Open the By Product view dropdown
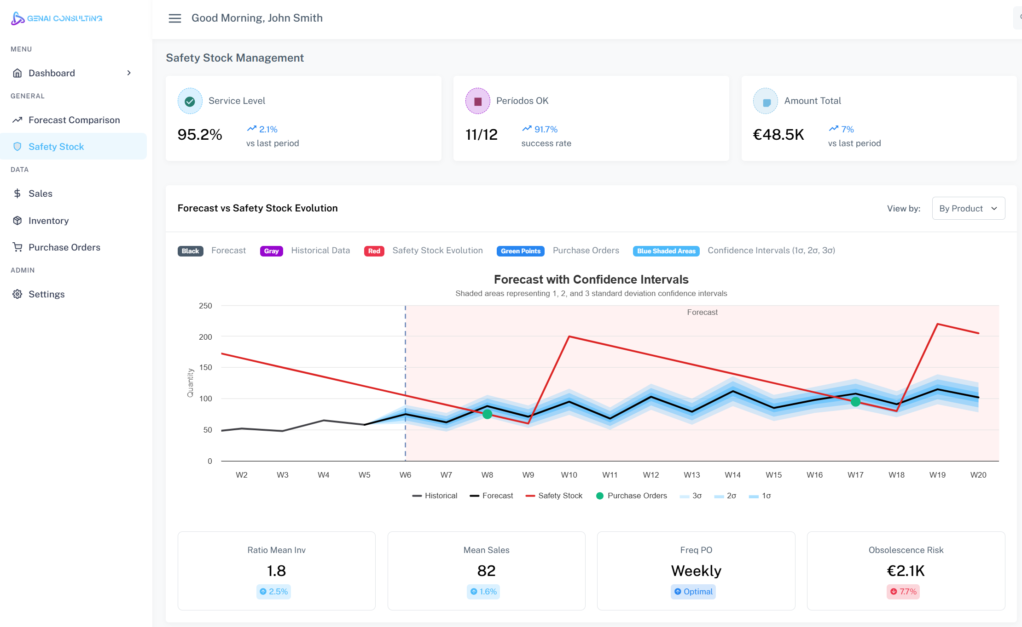Viewport: 1022px width, 627px height. tap(968, 209)
